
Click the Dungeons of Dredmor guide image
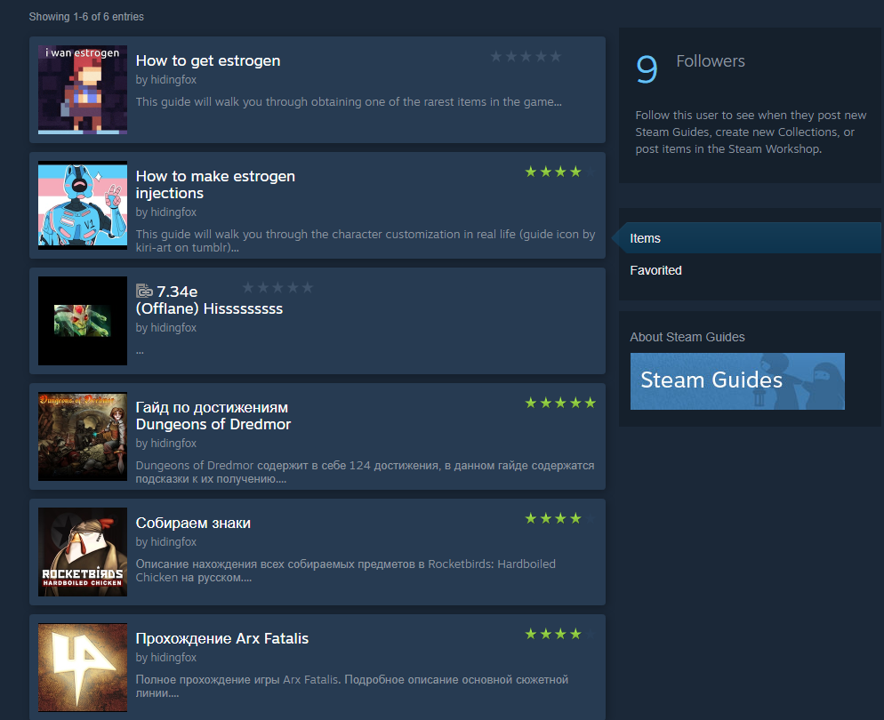(x=83, y=436)
